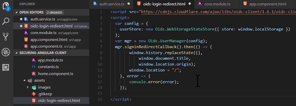Switch to the core.module.ts editor tab
The width and height of the screenshot is (296, 106).
(x=217, y=4)
